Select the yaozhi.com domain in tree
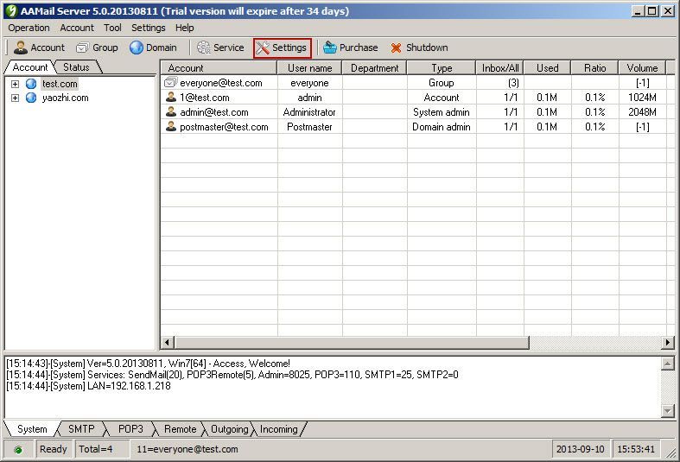680x462 pixels. pos(65,98)
